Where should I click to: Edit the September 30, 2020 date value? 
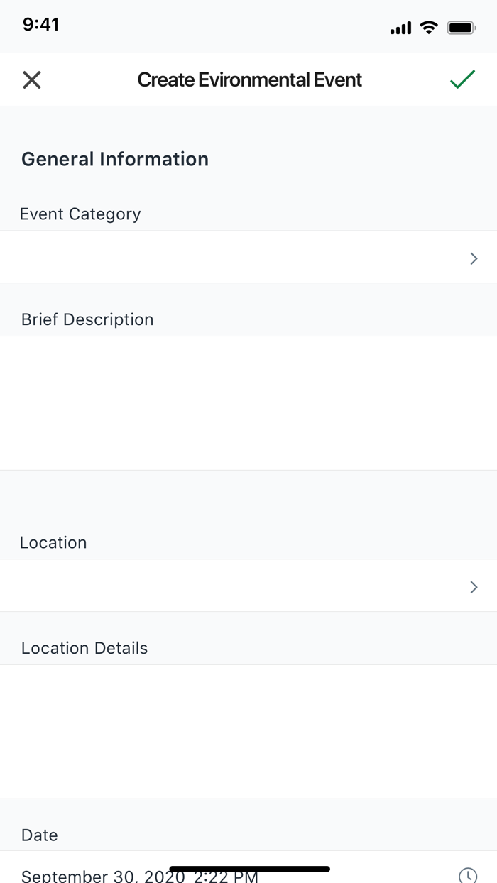(139, 876)
